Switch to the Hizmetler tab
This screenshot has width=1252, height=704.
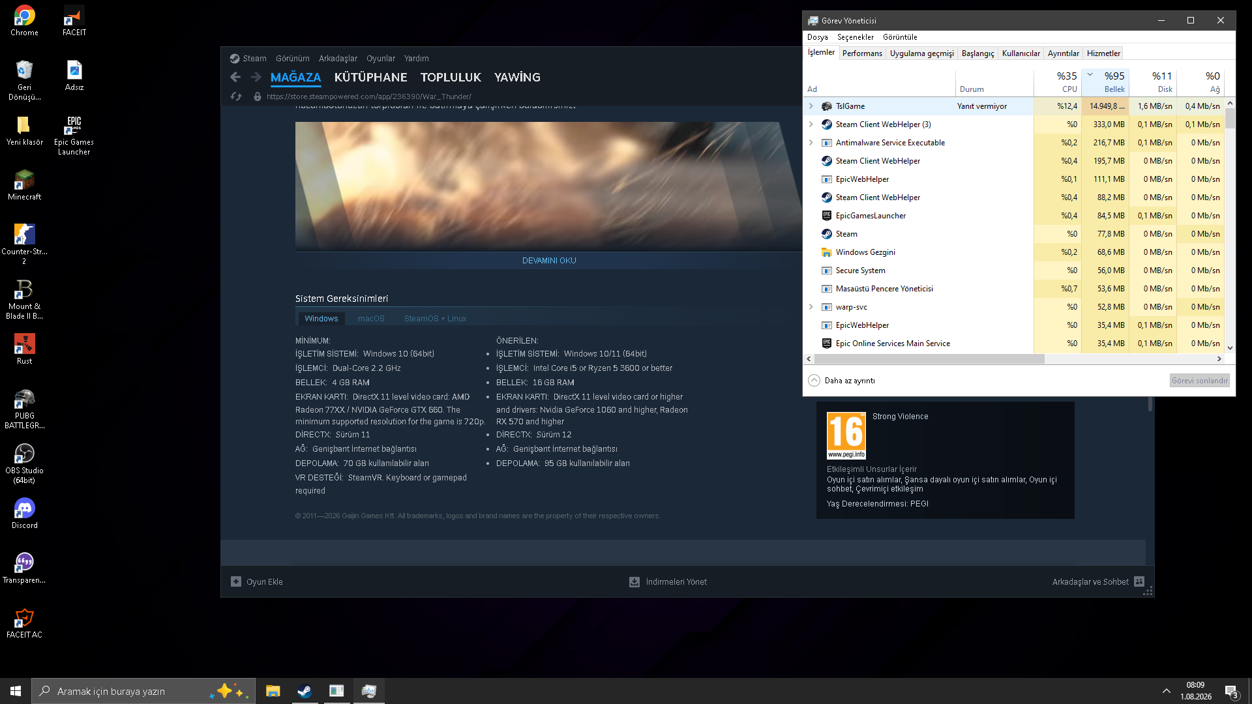tap(1103, 53)
